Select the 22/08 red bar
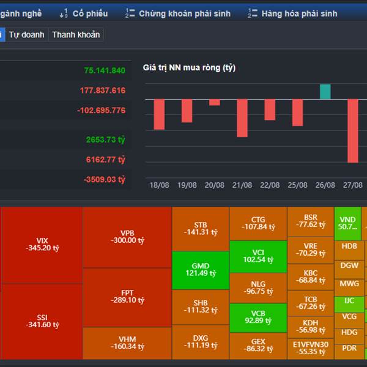 click(270, 109)
